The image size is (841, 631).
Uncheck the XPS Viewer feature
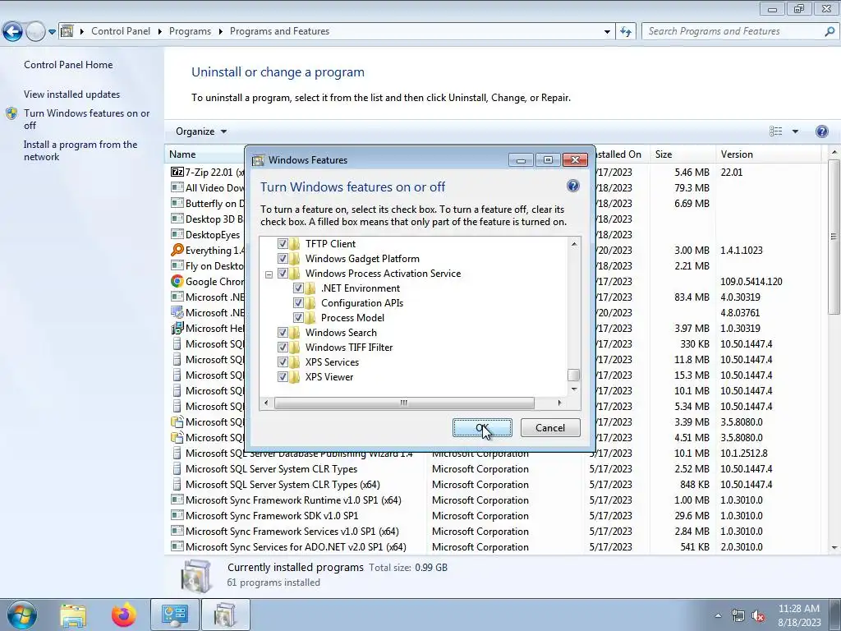point(283,376)
